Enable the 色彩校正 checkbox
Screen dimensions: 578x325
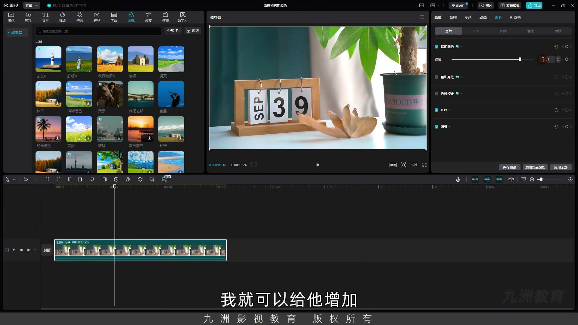tap(437, 94)
